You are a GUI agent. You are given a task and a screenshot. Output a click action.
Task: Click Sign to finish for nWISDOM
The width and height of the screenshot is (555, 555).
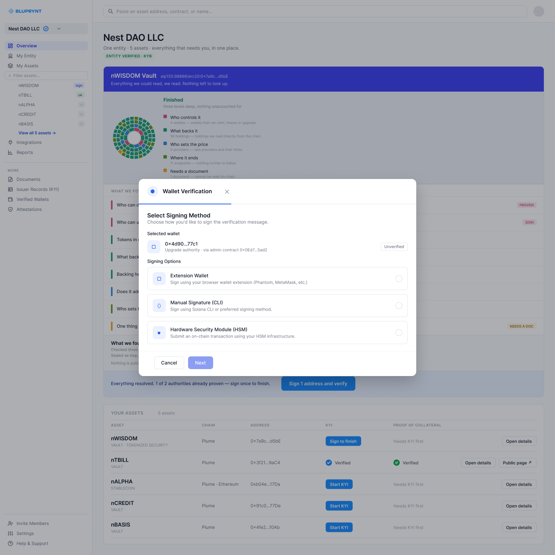coord(343,441)
